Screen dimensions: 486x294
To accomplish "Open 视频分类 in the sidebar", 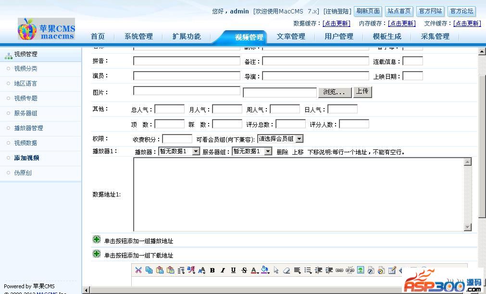I will pyautogui.click(x=26, y=69).
